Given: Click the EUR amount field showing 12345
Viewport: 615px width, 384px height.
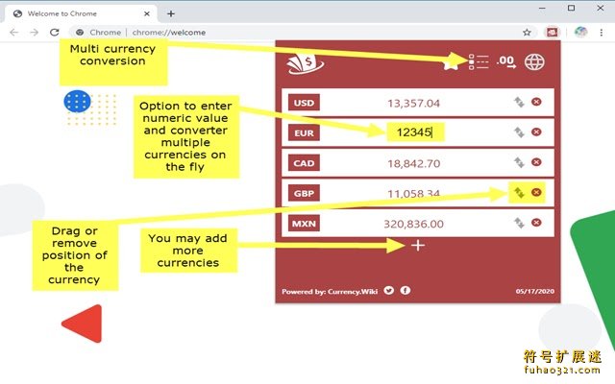Looking at the screenshot, I should point(415,132).
